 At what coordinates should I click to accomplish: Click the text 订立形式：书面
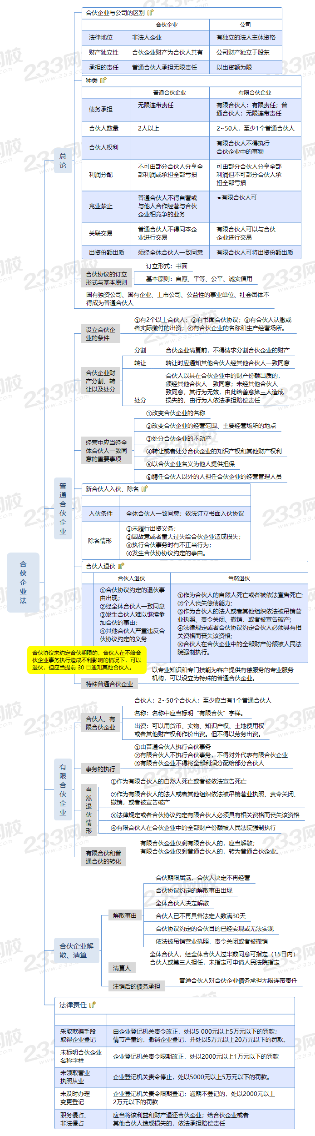pos(167,266)
